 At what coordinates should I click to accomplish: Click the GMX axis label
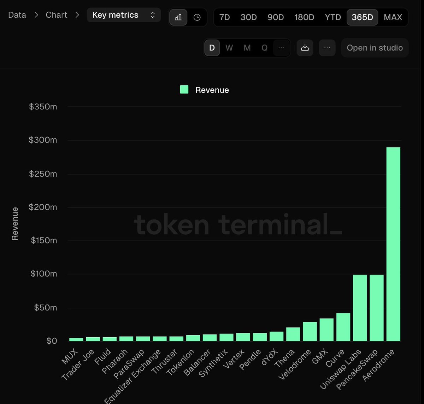click(320, 356)
